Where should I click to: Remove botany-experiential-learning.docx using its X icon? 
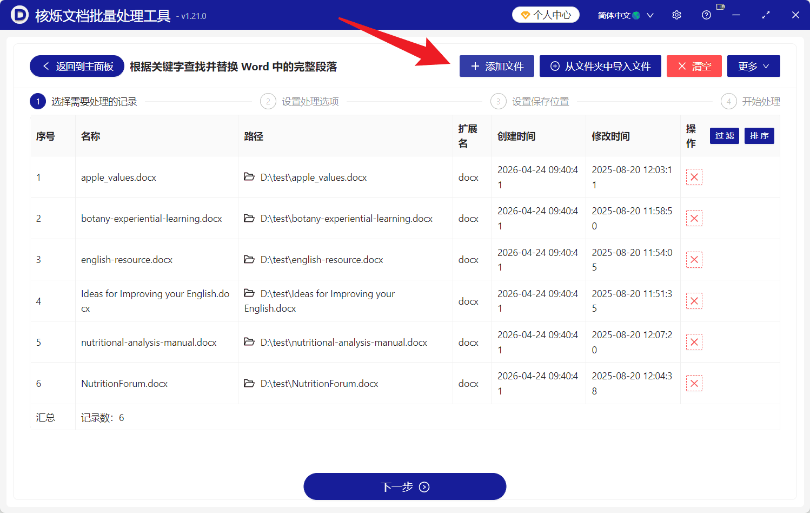(694, 218)
